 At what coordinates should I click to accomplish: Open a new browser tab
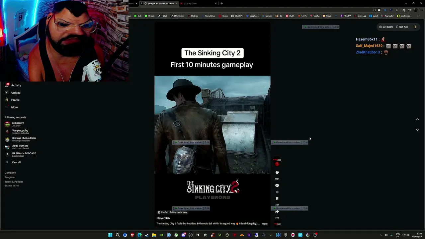click(222, 3)
